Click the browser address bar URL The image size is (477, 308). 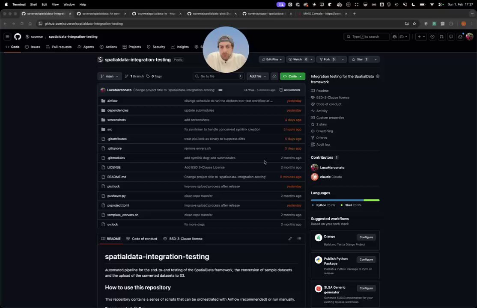point(83,24)
